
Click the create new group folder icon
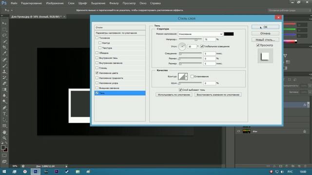point(293,166)
